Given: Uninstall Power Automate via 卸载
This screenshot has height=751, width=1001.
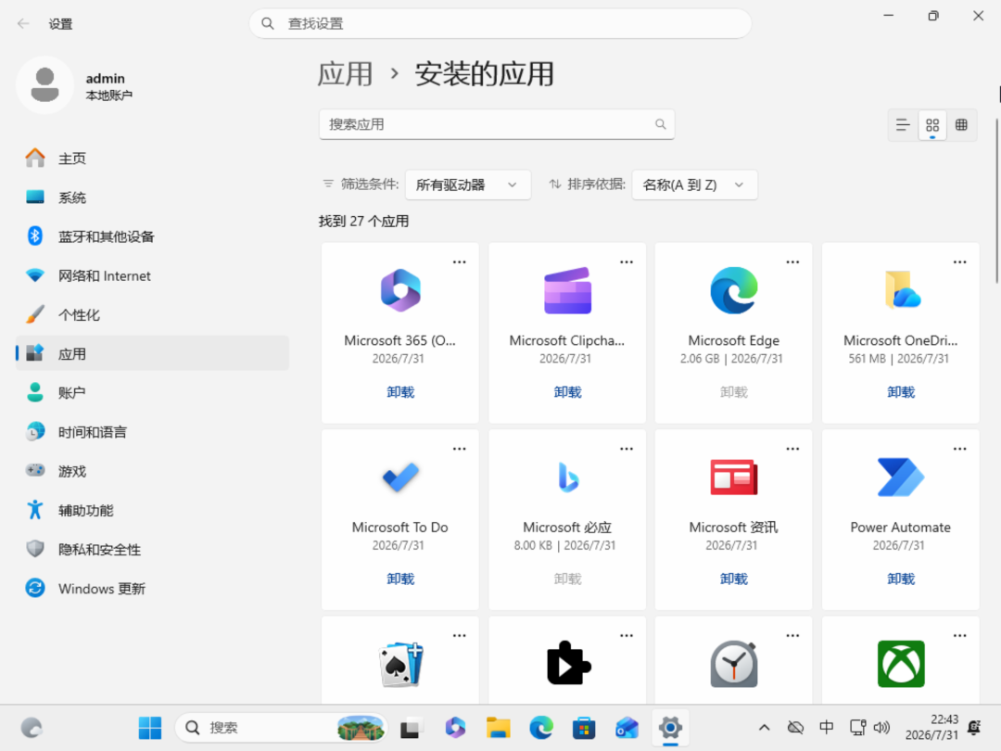Looking at the screenshot, I should point(901,579).
